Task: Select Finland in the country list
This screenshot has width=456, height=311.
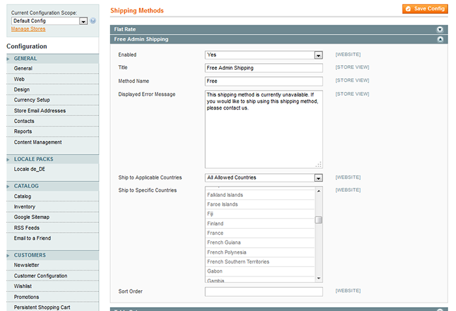Action: (260, 224)
